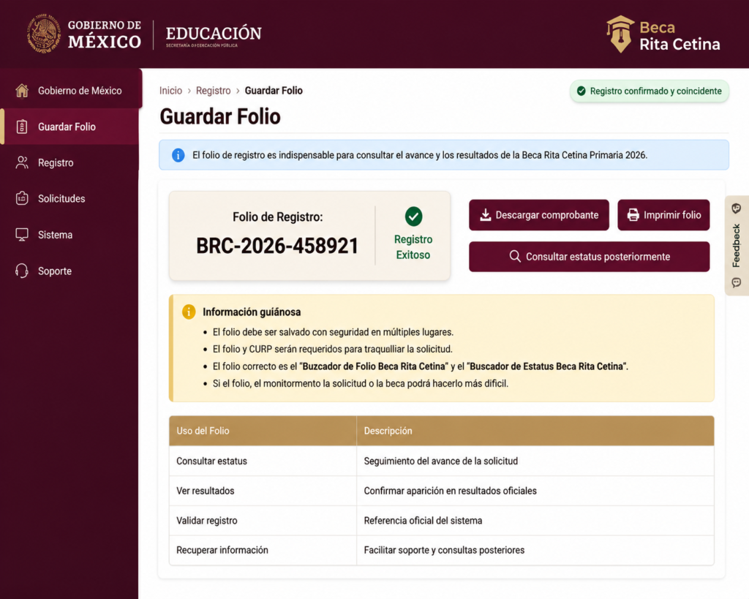Click the folio number BRC-2026-458921
The width and height of the screenshot is (749, 599).
point(277,246)
